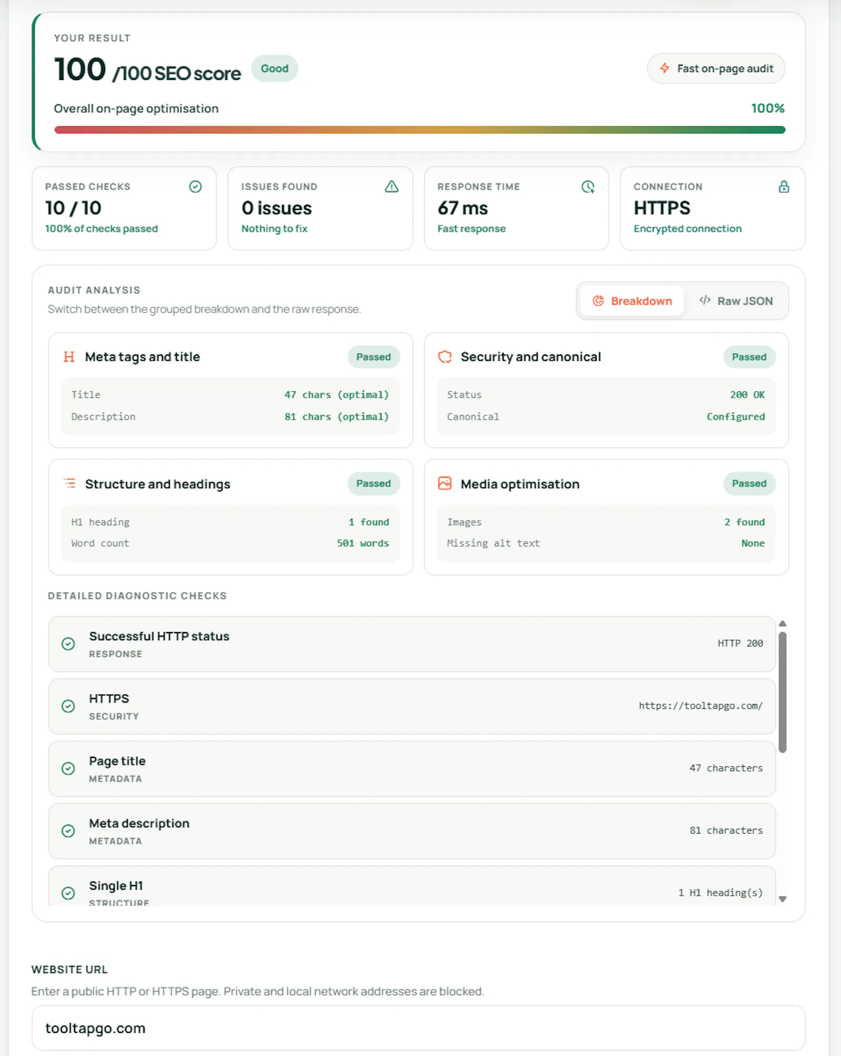Click the Passed badge on Meta tags and title

(x=374, y=357)
